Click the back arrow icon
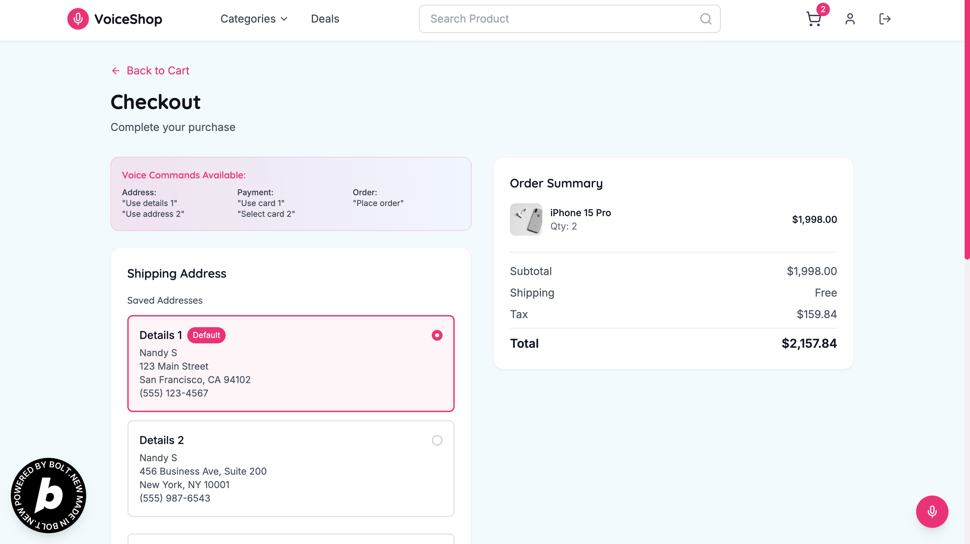Screen dimensions: 970x544 116,71
